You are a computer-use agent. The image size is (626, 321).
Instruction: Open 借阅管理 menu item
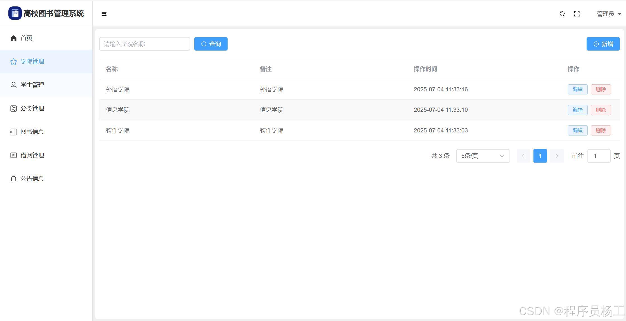(x=32, y=155)
